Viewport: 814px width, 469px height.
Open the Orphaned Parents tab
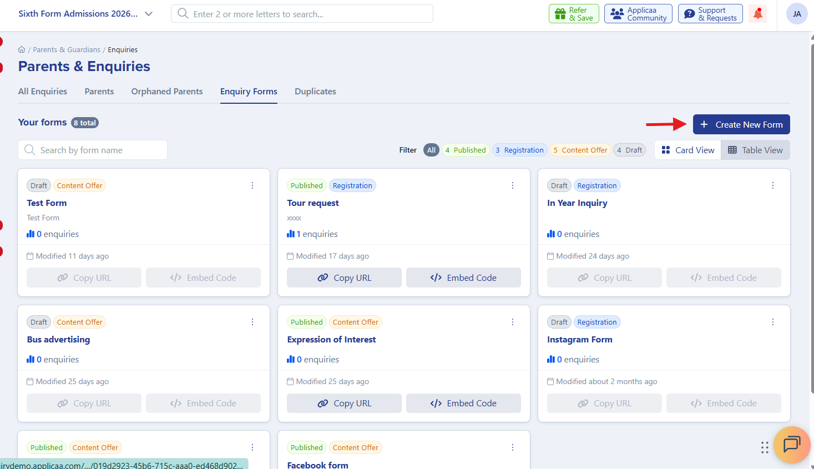click(167, 92)
